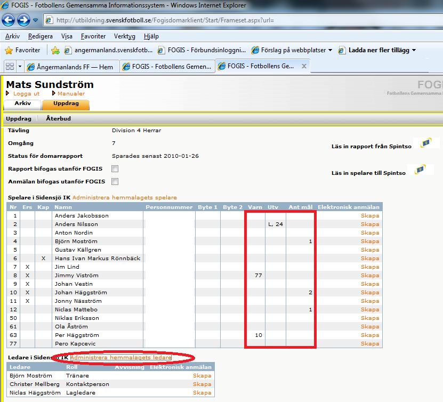Image resolution: width=443 pixels, height=402 pixels.
Task: Click Administrera hemmalagets ledare link
Action: coord(121,357)
